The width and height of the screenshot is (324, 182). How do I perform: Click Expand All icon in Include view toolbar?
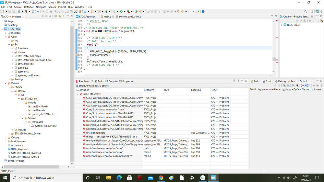coord(284,85)
